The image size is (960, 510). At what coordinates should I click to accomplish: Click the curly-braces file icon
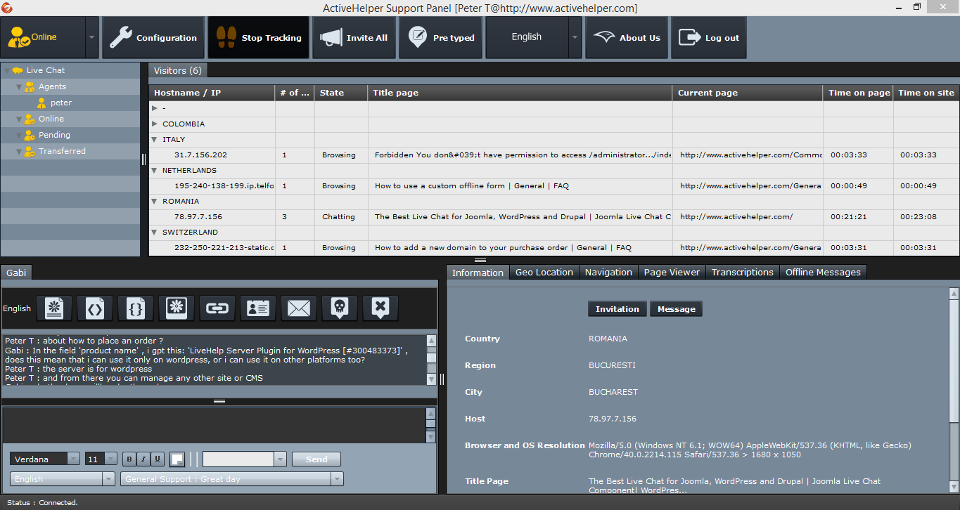point(136,308)
